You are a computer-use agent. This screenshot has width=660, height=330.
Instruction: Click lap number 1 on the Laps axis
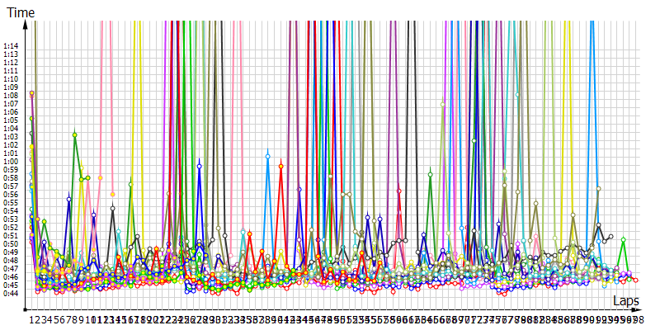pos(32,319)
